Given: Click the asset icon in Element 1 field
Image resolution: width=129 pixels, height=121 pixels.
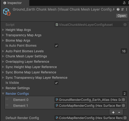Looking at the screenshot, I should pos(57,106).
